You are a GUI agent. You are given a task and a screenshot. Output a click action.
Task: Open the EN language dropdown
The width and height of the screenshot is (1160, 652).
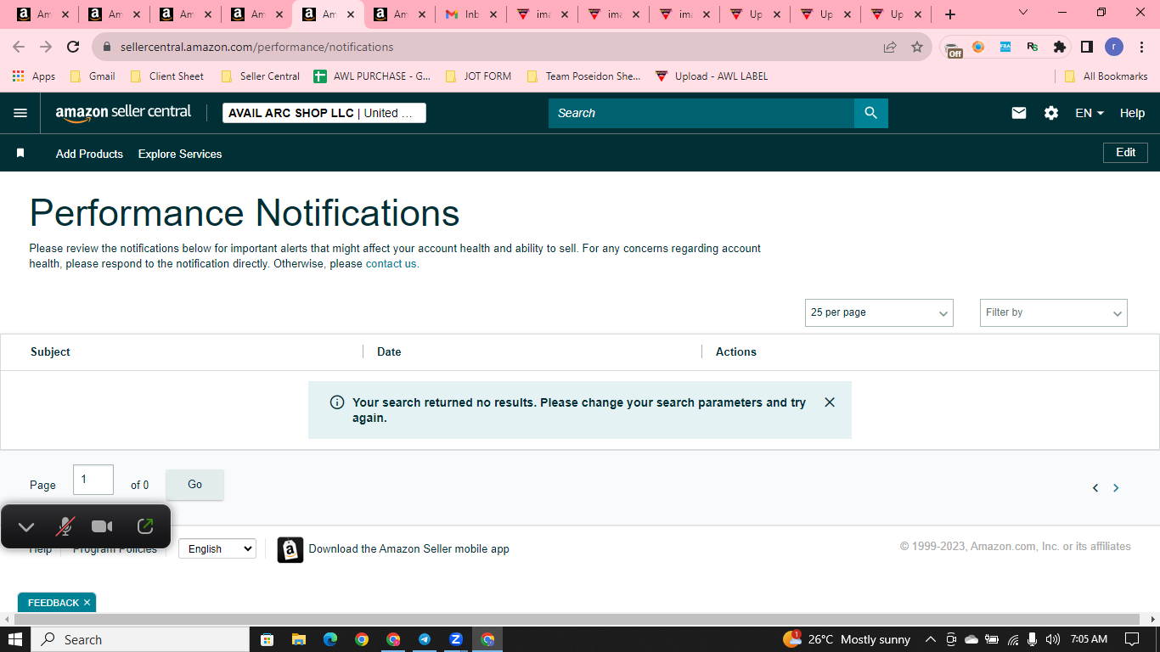1090,113
